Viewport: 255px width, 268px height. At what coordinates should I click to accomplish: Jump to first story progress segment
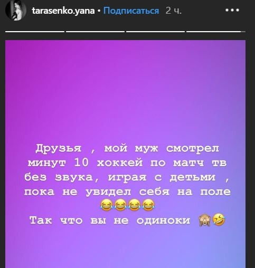[35, 32]
